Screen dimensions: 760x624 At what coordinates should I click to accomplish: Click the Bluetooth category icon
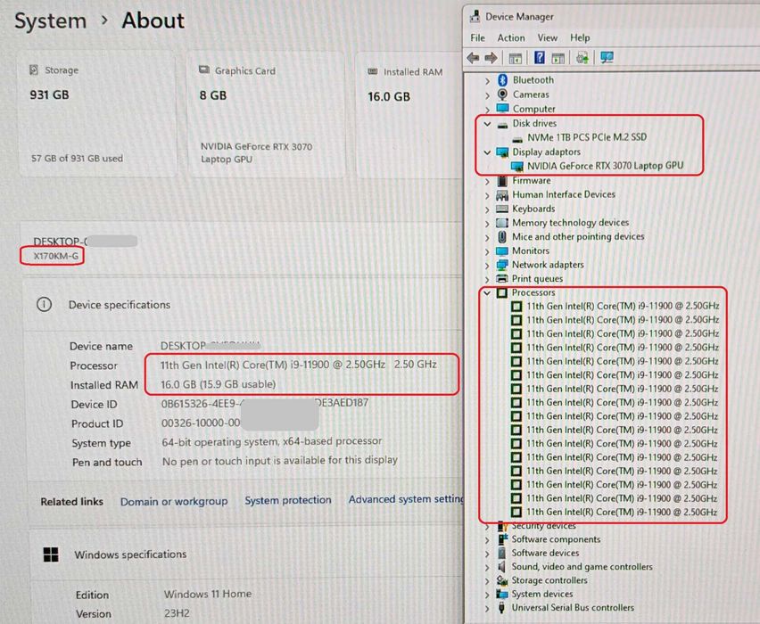(502, 80)
